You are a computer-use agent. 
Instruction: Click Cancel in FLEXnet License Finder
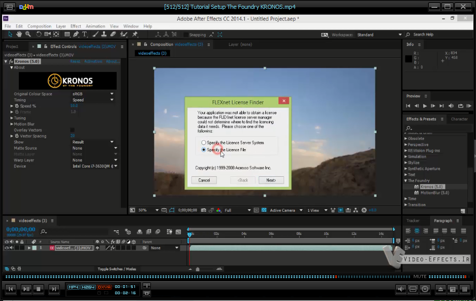tap(204, 180)
